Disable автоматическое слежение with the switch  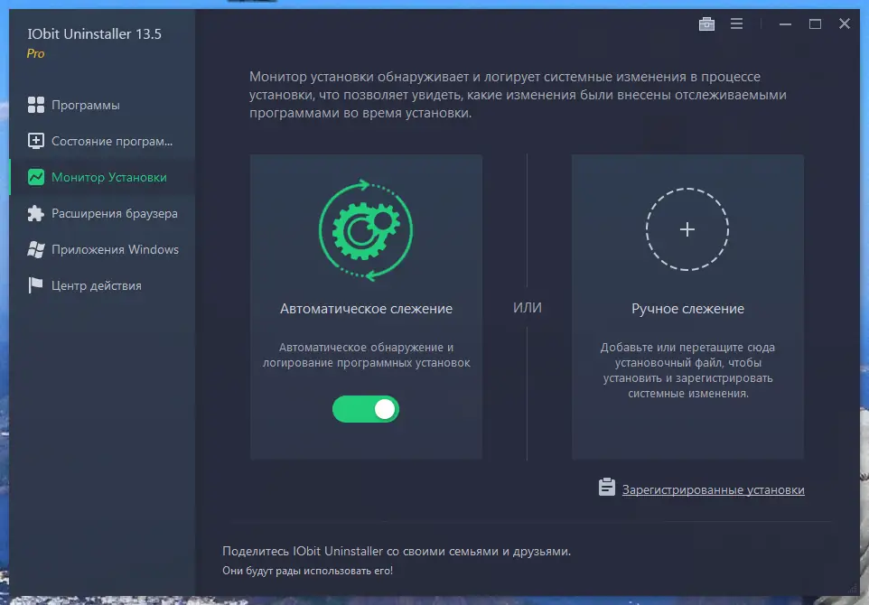[x=365, y=409]
